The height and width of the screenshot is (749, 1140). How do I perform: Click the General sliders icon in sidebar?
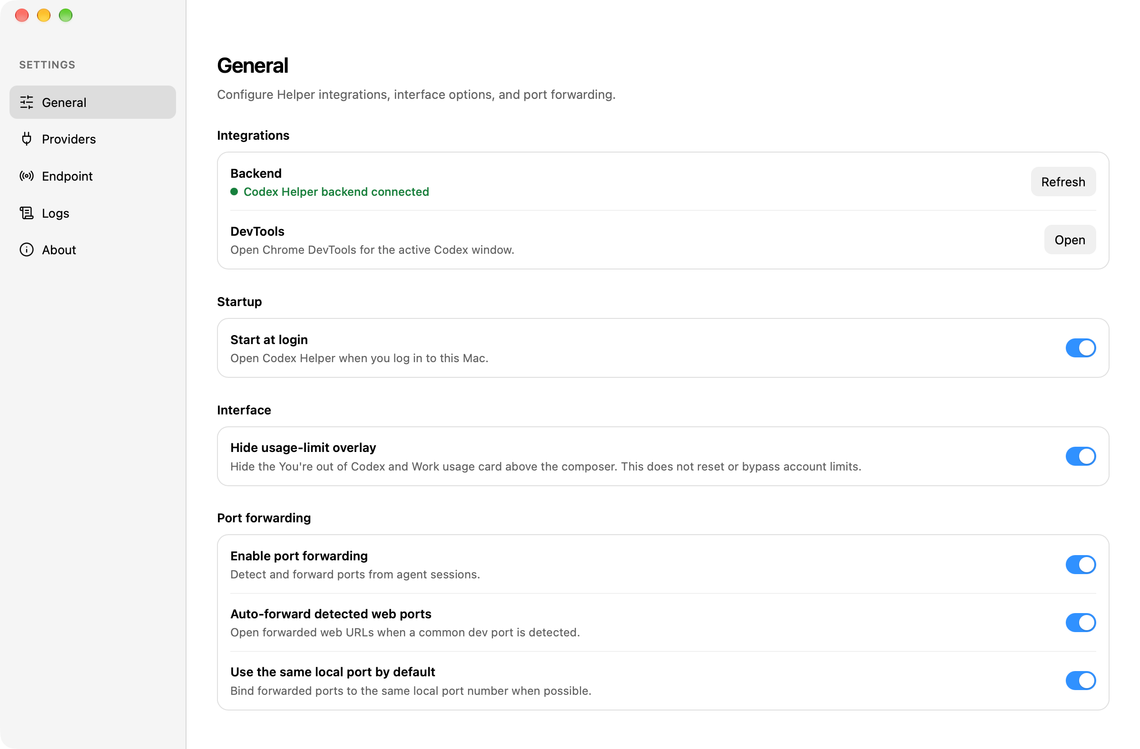click(x=26, y=102)
